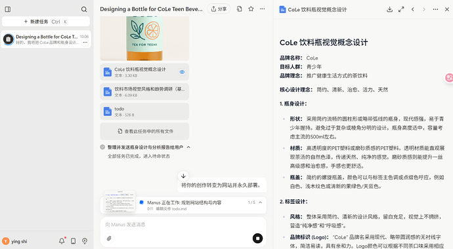Screen dimensions: 453x249
Task: Open the Designing a Bottle for CoLe task
Action: pyautogui.click(x=46, y=39)
